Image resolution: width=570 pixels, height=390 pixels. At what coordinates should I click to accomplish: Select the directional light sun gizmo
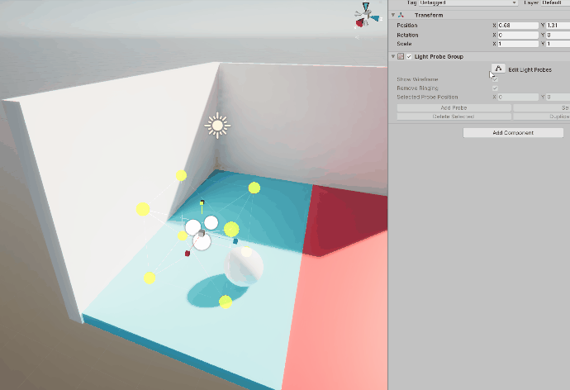tap(218, 125)
